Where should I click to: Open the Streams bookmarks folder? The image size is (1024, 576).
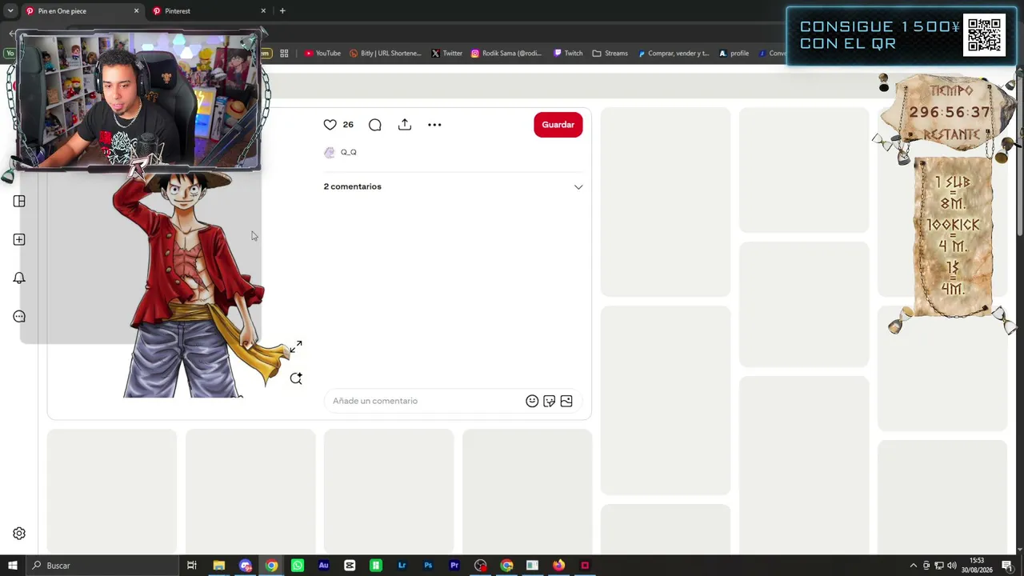(610, 54)
